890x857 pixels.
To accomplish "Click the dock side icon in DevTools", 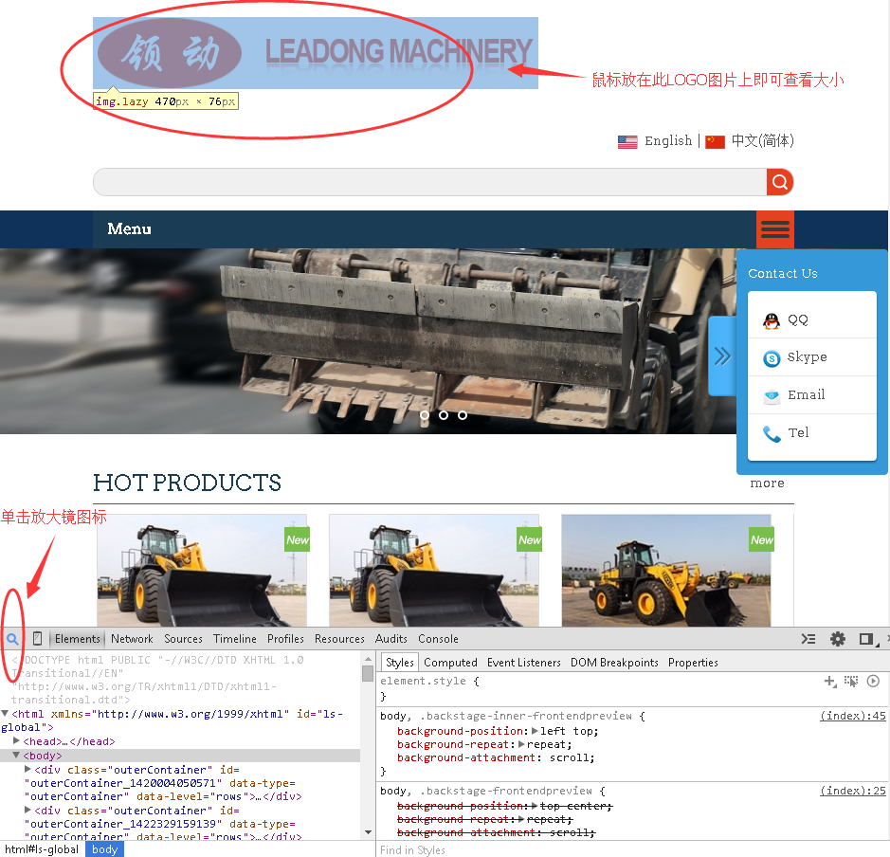I will coord(865,639).
